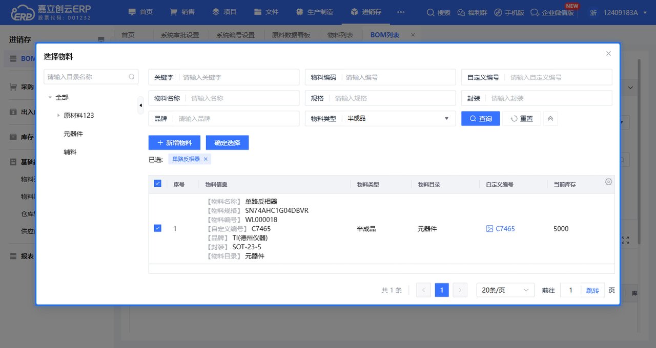Screen dimensions: 656x348
Task: Open the 销售 top menu
Action: click(x=182, y=12)
